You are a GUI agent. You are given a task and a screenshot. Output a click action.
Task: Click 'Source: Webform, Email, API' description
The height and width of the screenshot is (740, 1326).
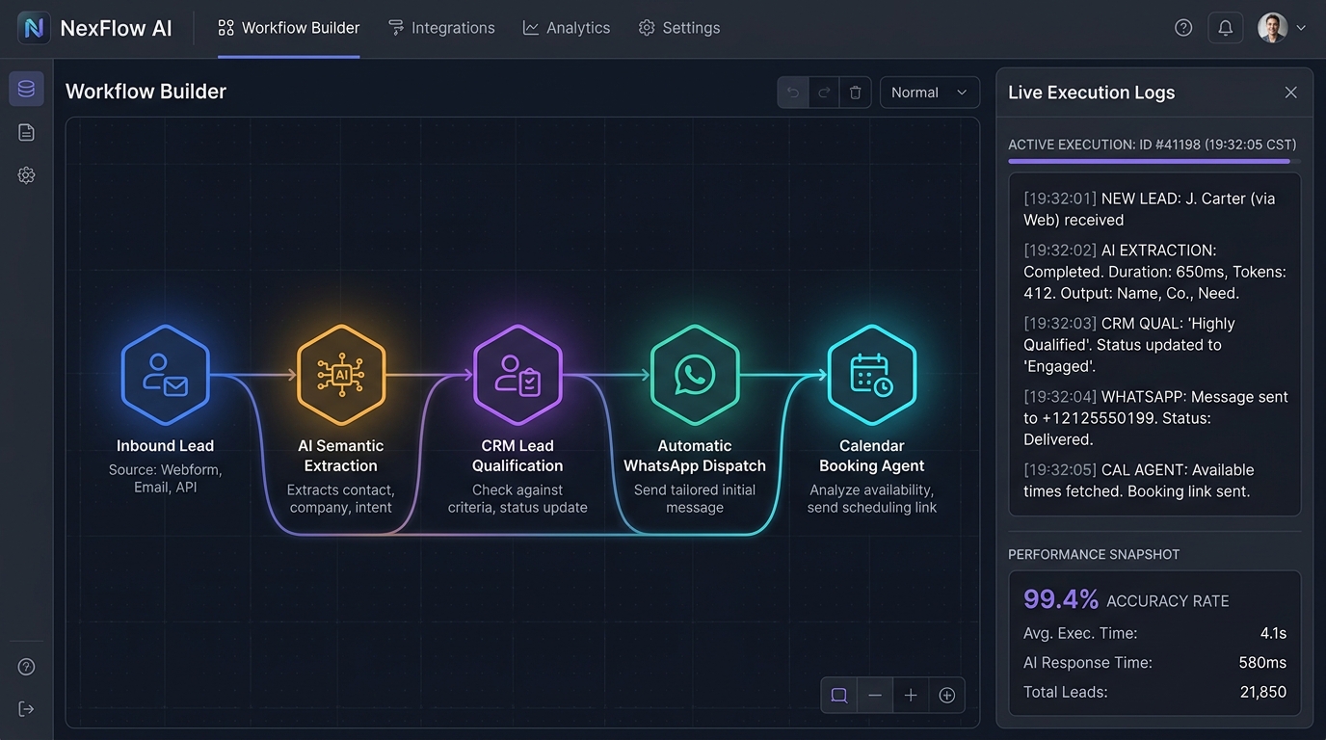pyautogui.click(x=166, y=479)
